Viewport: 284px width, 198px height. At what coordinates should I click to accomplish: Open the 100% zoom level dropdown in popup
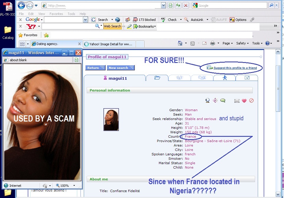(74, 186)
